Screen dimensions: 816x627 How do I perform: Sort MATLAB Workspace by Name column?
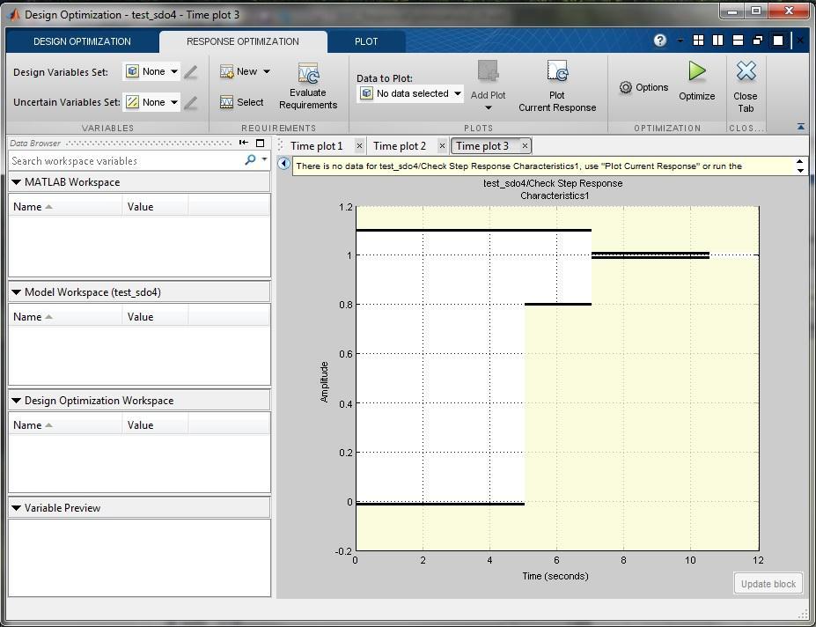tap(65, 207)
